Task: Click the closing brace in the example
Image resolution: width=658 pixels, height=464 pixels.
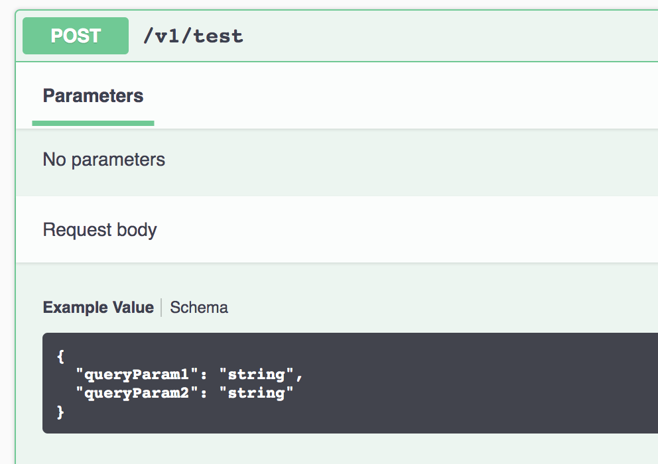Action: coord(60,412)
